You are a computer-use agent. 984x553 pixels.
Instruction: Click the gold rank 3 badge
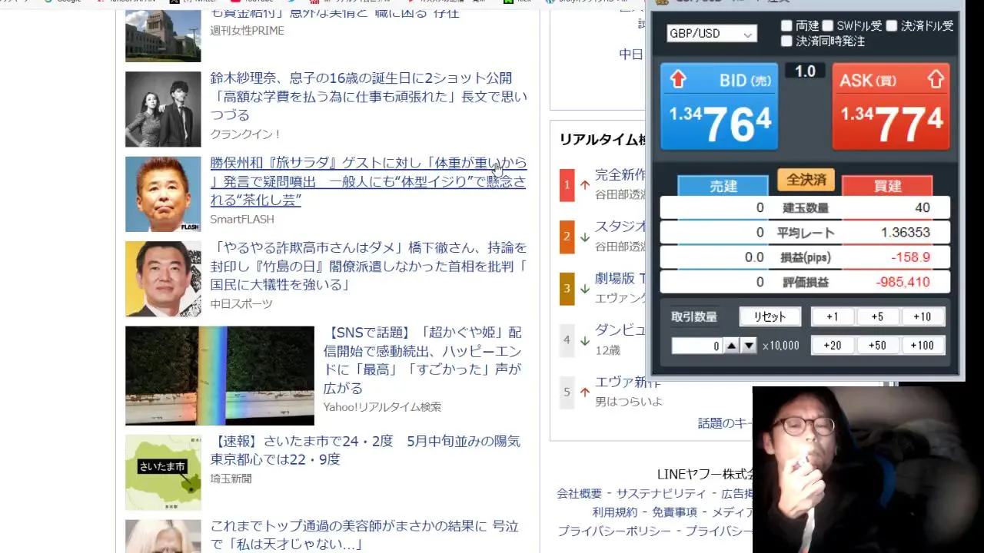567,289
